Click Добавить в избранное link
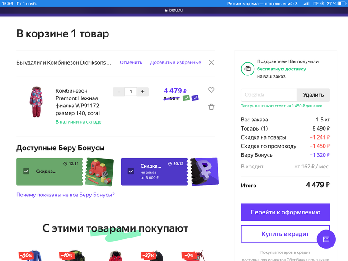The width and height of the screenshot is (348, 261). pos(175,63)
